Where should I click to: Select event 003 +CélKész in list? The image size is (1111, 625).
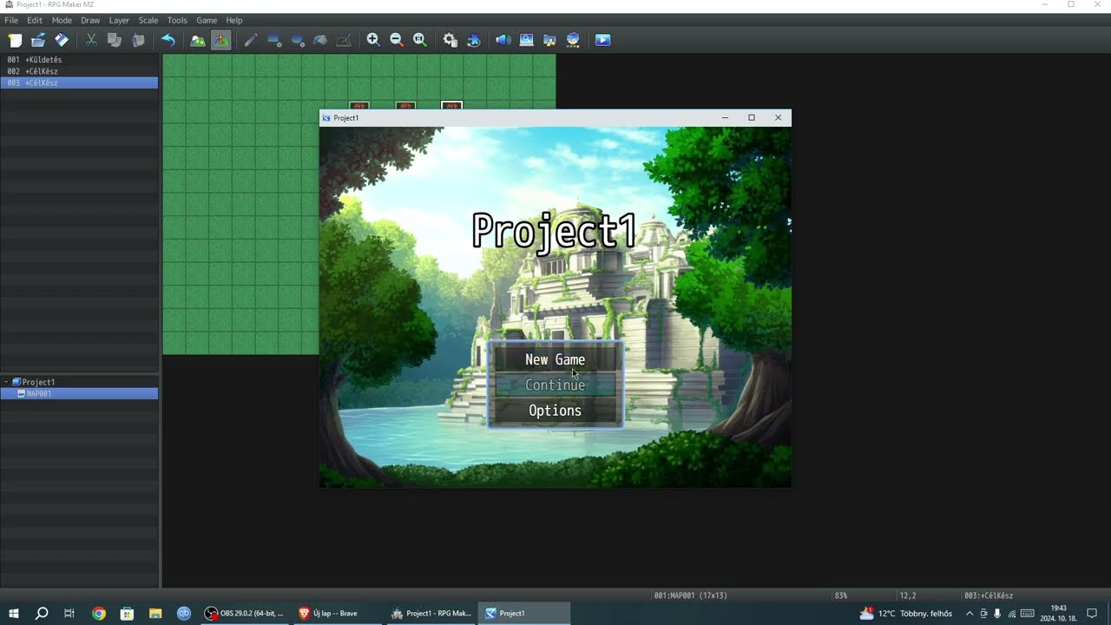coord(79,82)
